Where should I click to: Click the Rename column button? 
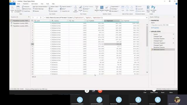click(x=36, y=11)
